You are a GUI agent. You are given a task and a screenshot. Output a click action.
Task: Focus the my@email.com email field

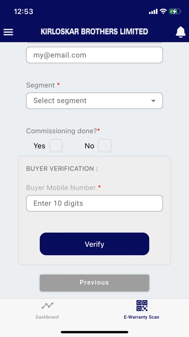[x=94, y=55]
